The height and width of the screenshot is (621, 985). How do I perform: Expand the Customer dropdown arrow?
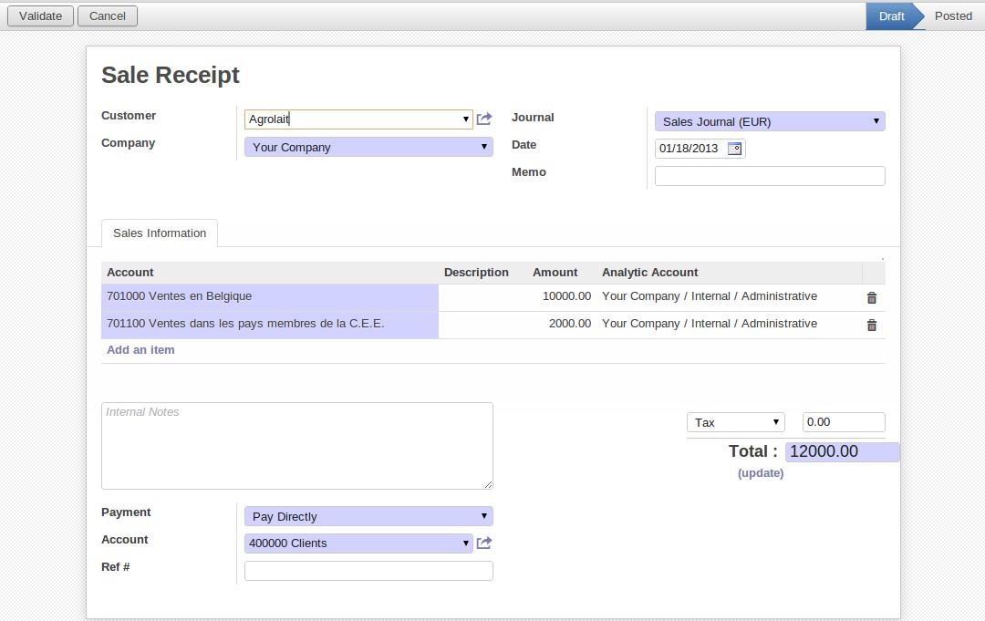(x=466, y=119)
